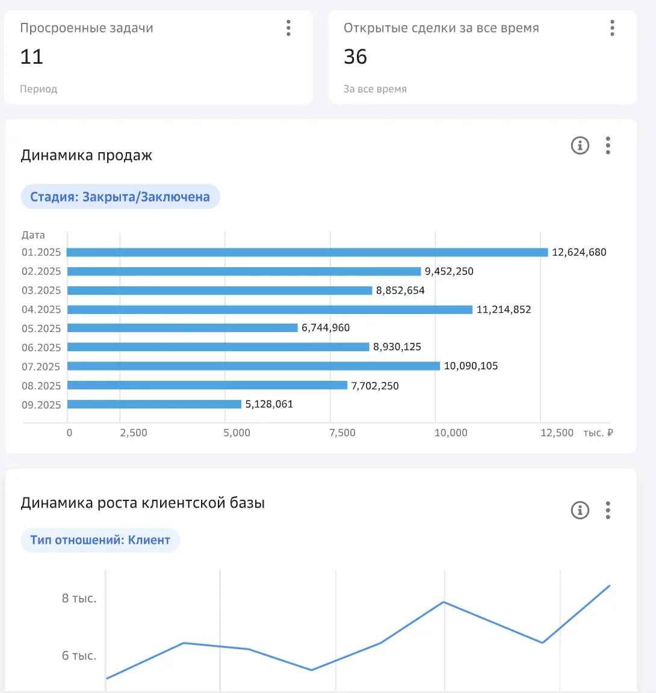Select the 07.2025 sales bar
This screenshot has width=656, height=693.
click(254, 366)
